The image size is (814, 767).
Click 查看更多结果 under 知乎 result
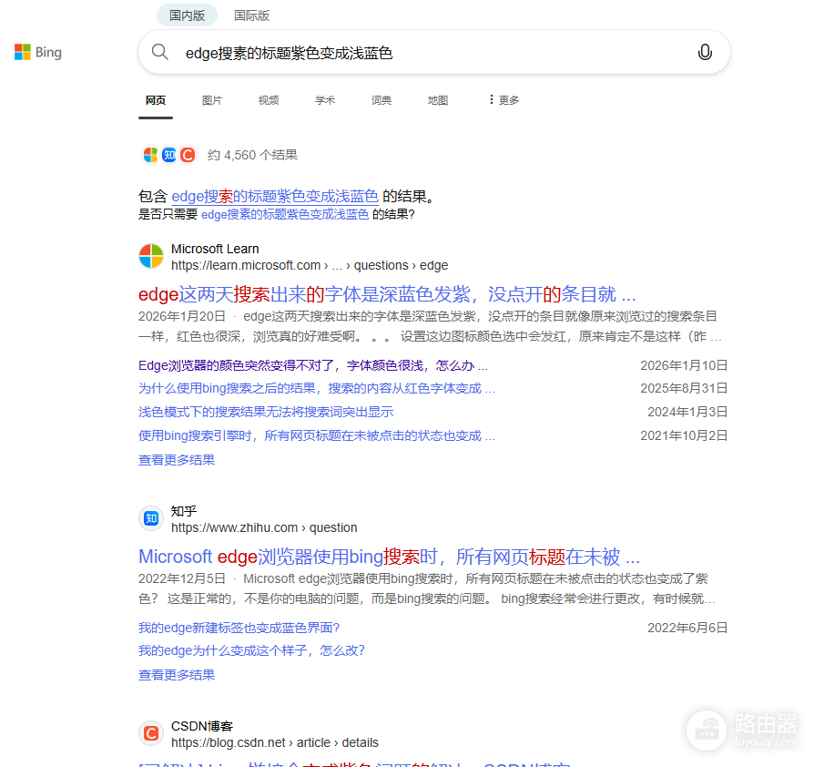coord(177,675)
